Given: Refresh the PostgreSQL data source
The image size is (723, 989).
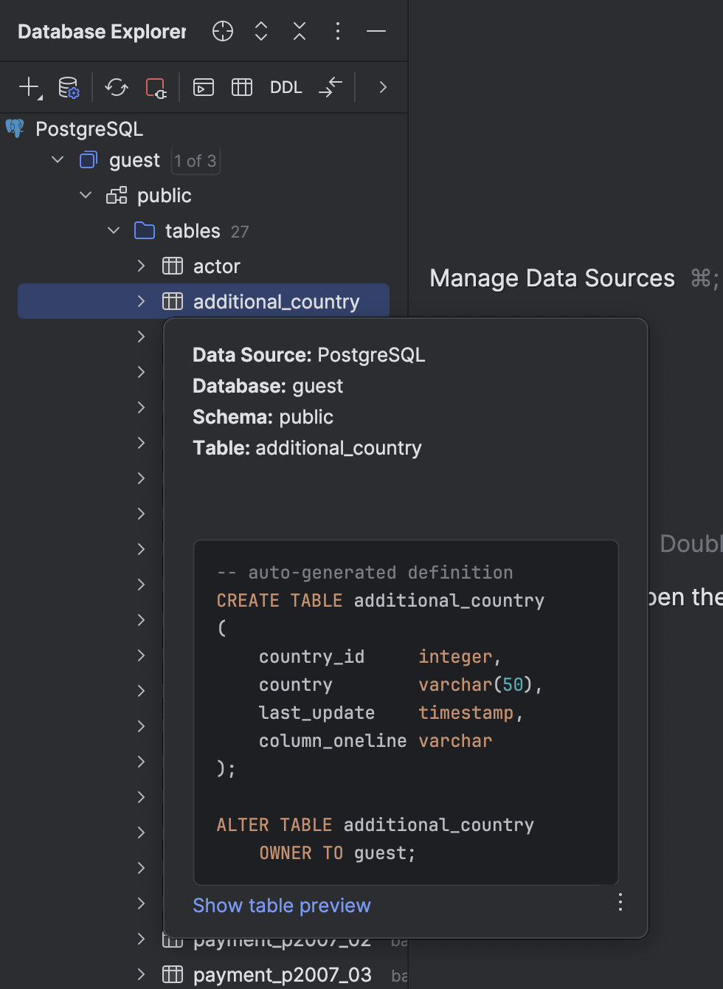Looking at the screenshot, I should (x=116, y=87).
